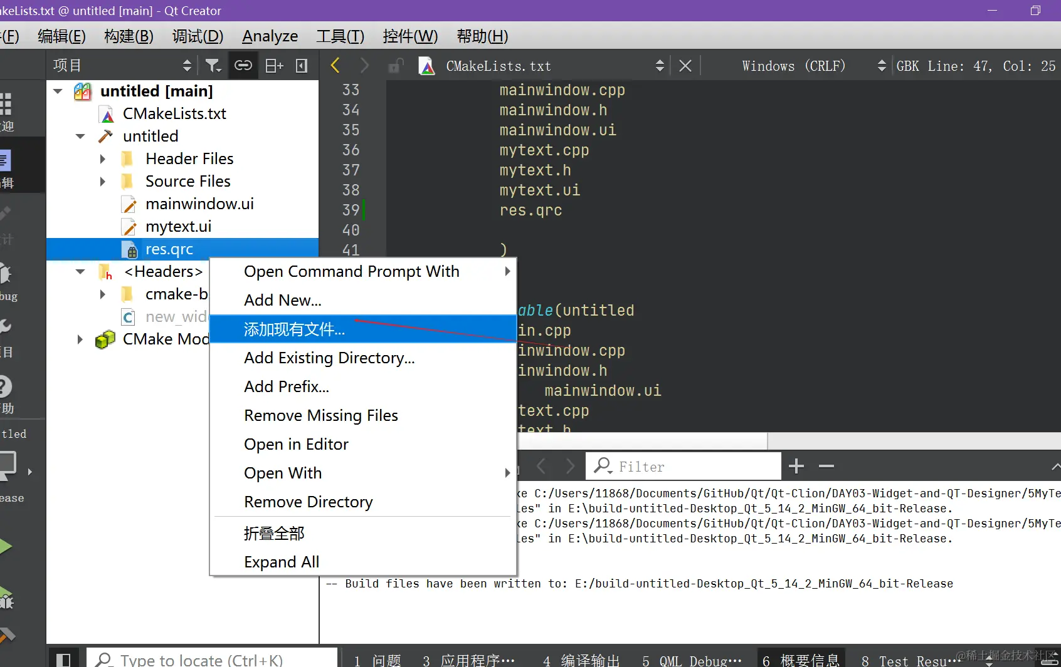The image size is (1061, 667).
Task: Select the new_wid file in the tree
Action: pyautogui.click(x=176, y=317)
